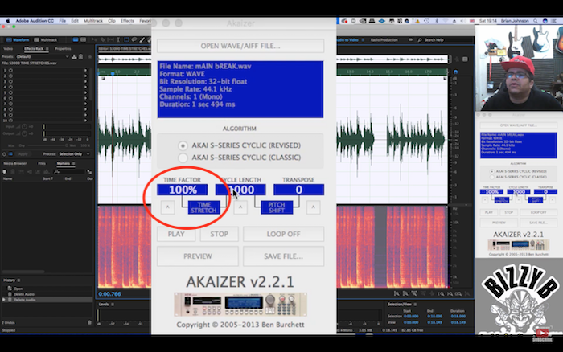The width and height of the screenshot is (563, 352).
Task: Click the SAVE FILE button
Action: tap(283, 256)
